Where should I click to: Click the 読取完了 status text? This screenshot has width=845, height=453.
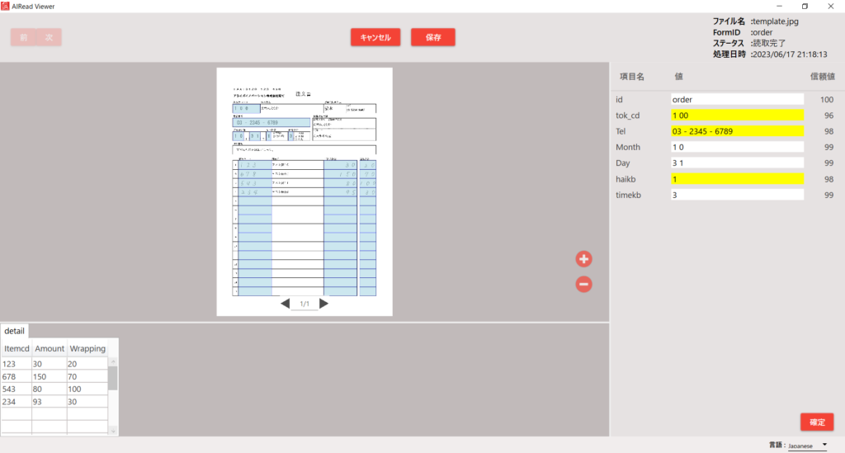click(769, 43)
